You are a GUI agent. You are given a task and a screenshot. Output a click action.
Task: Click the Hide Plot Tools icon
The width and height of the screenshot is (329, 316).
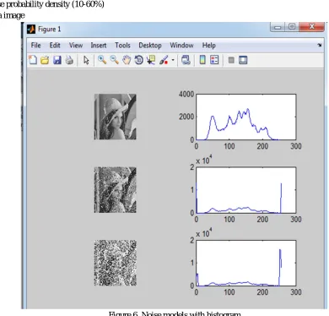pyautogui.click(x=231, y=60)
